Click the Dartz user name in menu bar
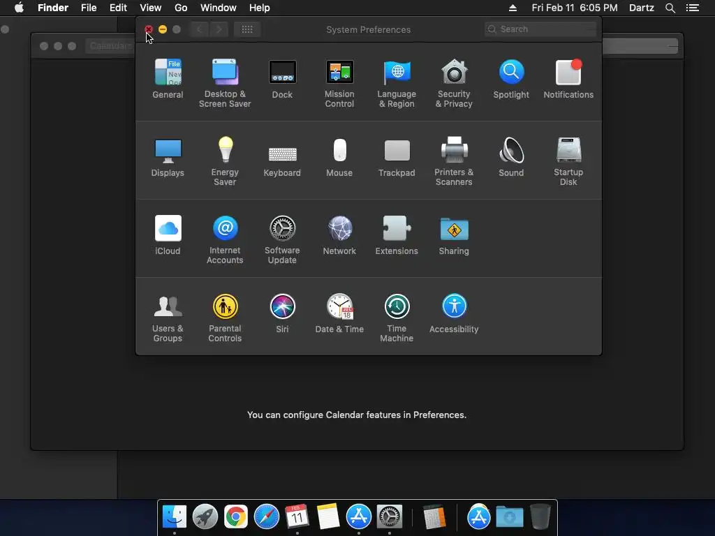The width and height of the screenshot is (715, 536). coord(642,8)
